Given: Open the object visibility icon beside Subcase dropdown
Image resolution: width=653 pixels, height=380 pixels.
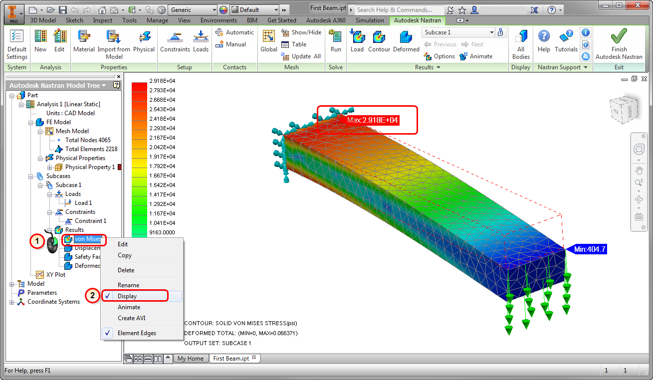Looking at the screenshot, I should (501, 32).
